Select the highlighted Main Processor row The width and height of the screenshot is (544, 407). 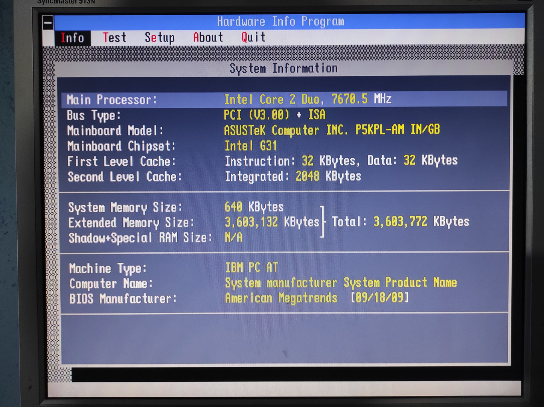pos(284,99)
